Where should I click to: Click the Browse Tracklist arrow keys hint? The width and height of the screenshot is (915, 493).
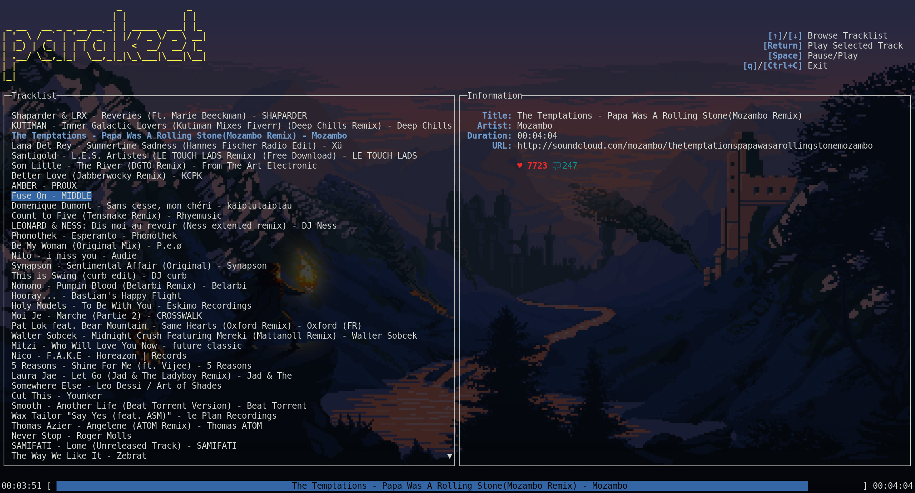point(828,36)
